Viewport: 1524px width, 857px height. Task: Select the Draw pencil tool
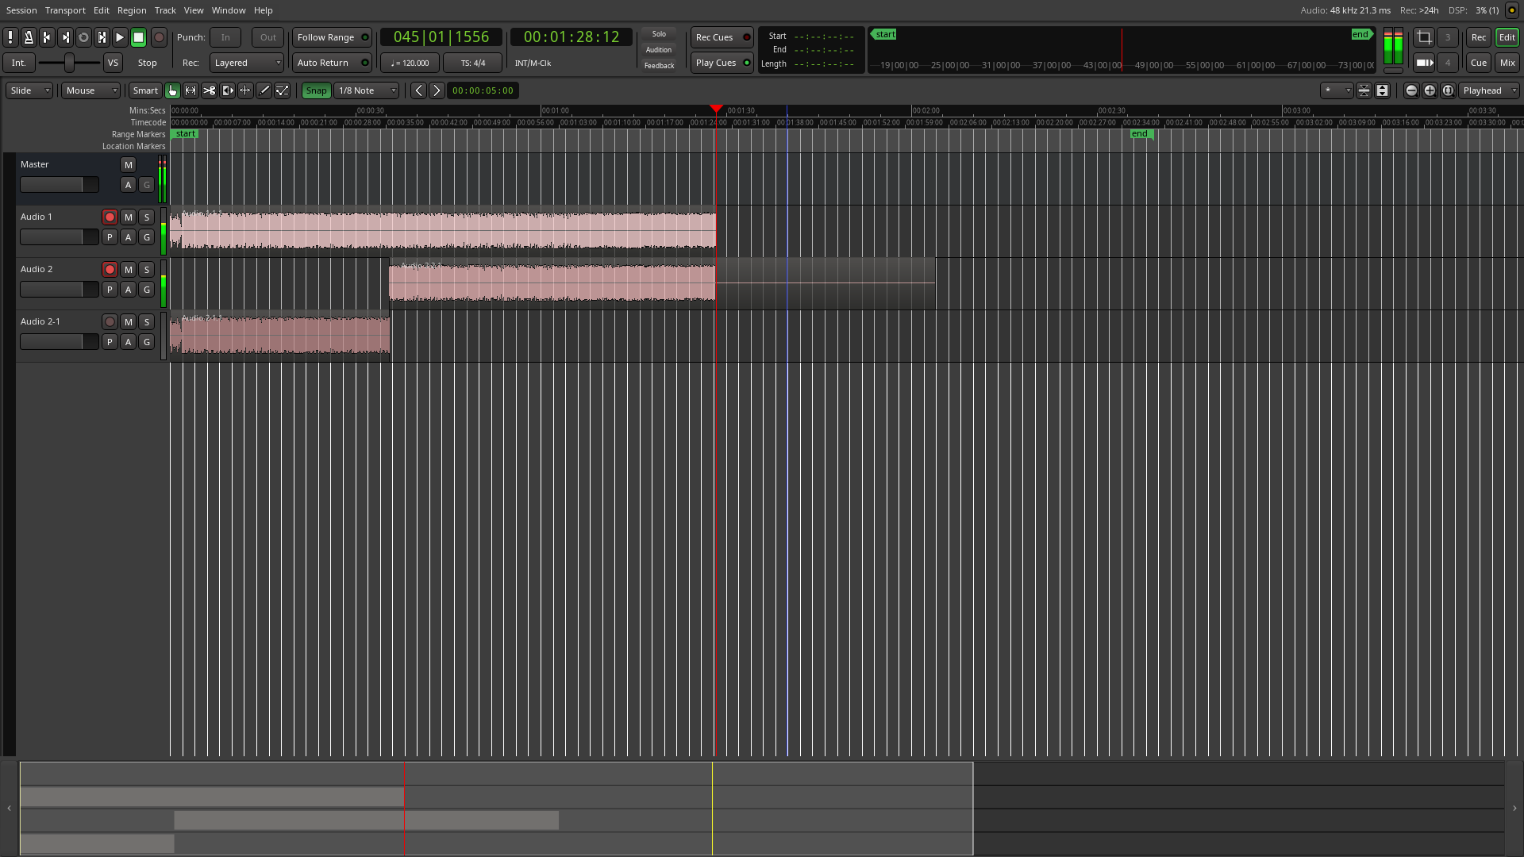(x=264, y=90)
